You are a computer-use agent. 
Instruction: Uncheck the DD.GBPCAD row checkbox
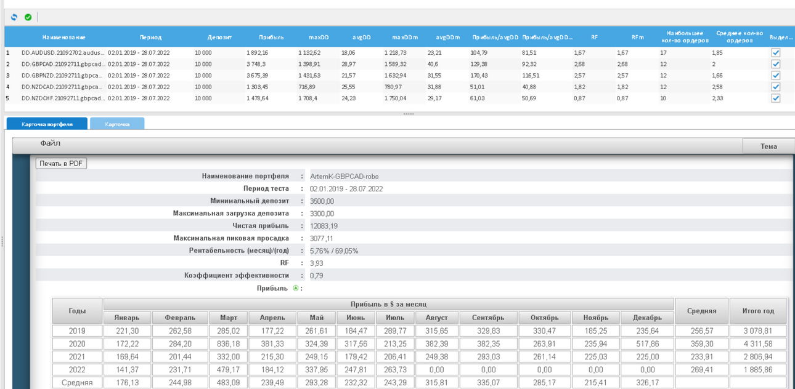tap(775, 64)
